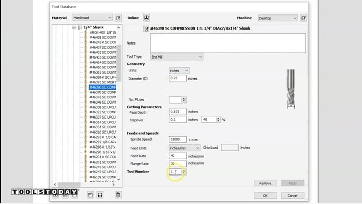Select the #46393 SC MORT tool entry
Screen dimensions: 362x204
tap(103, 82)
